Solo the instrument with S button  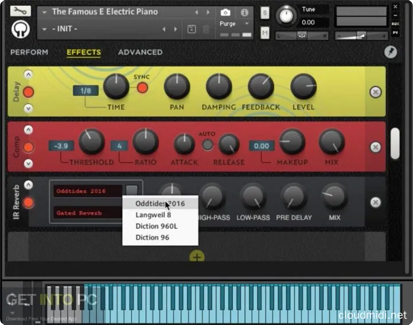[264, 13]
